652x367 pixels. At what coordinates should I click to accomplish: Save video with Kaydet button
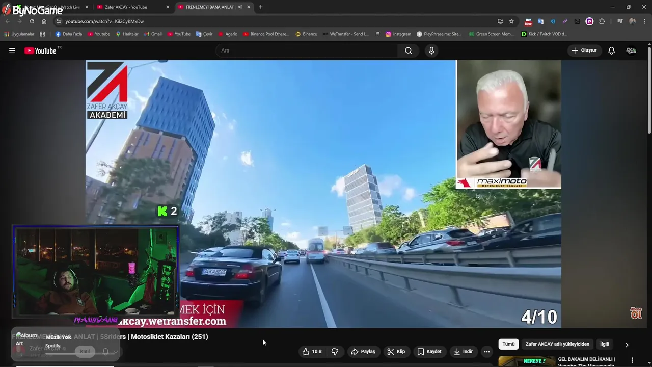[x=429, y=351]
